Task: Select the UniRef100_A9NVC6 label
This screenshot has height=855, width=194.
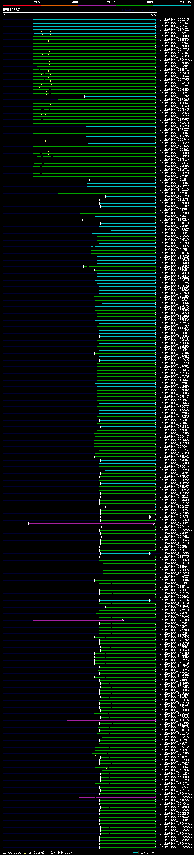Action: tap(174, 113)
